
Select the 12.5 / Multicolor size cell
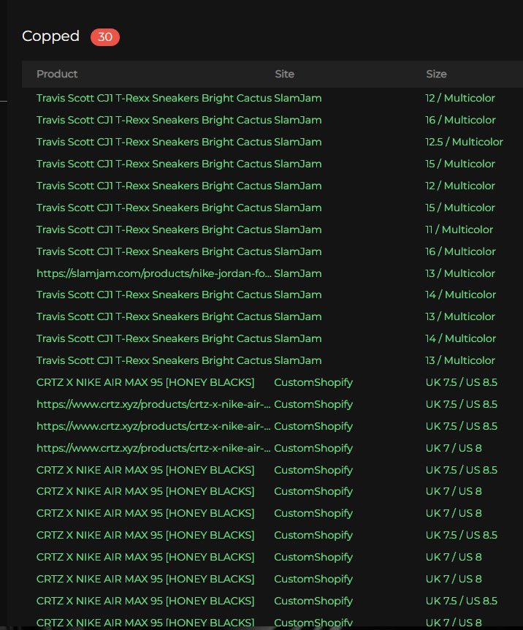coord(464,142)
